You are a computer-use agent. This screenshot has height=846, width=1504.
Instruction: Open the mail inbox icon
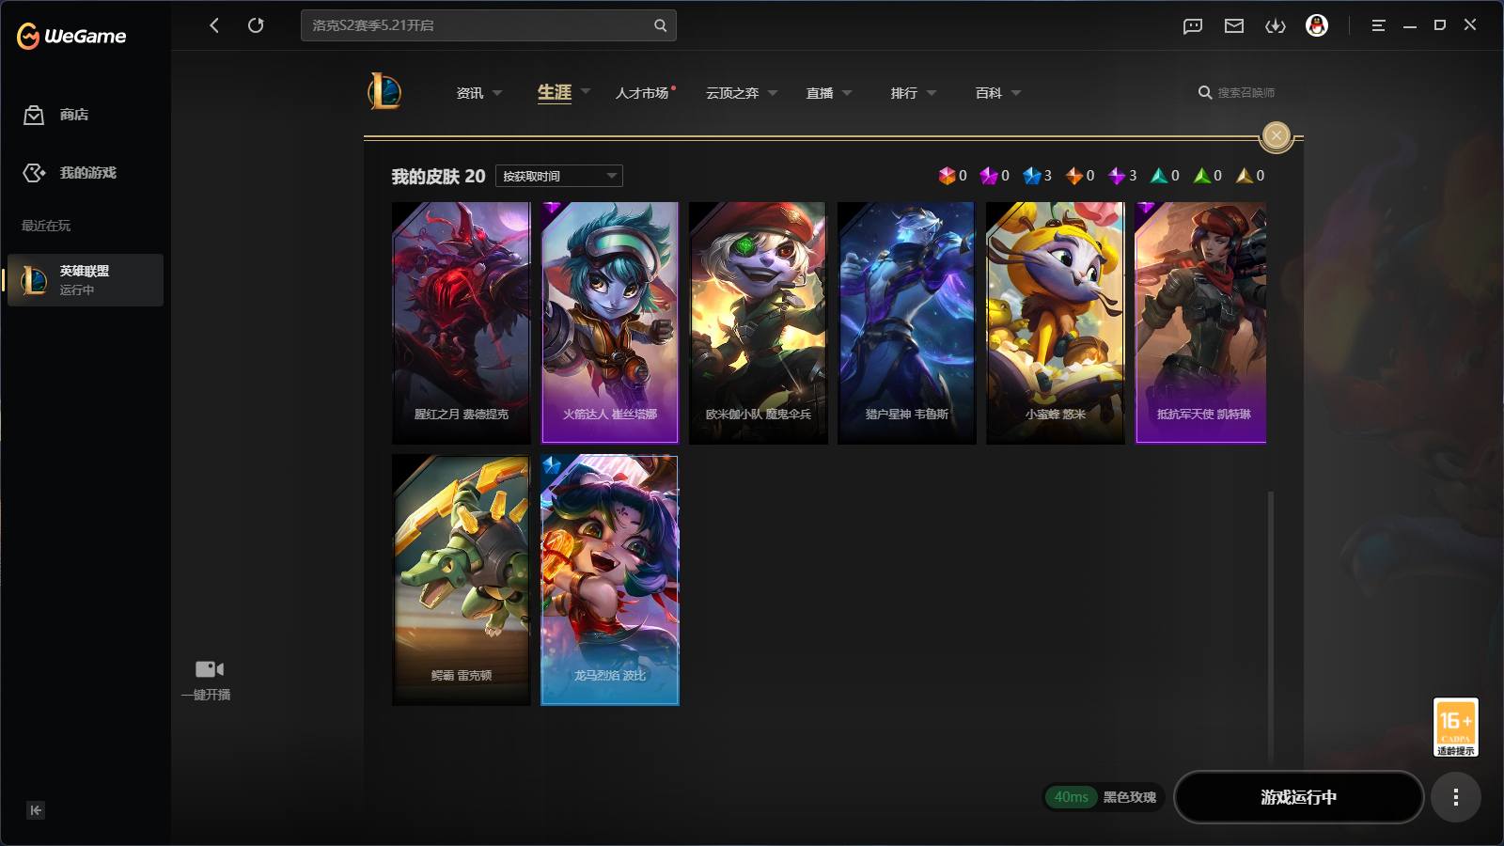1234,26
